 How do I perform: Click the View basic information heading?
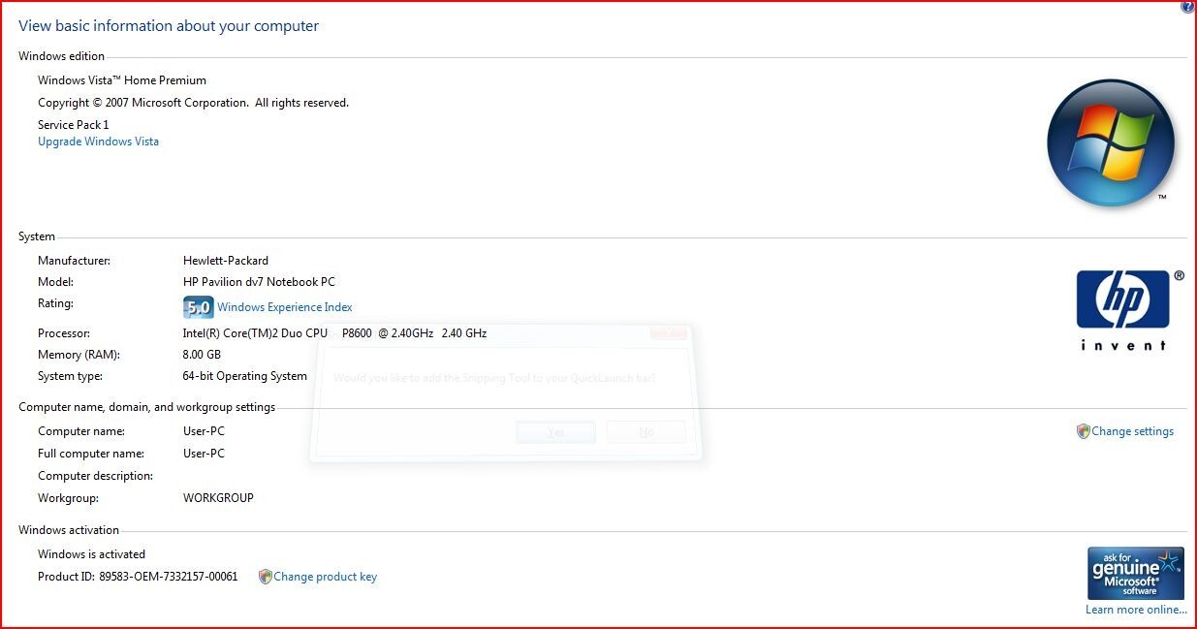click(169, 26)
